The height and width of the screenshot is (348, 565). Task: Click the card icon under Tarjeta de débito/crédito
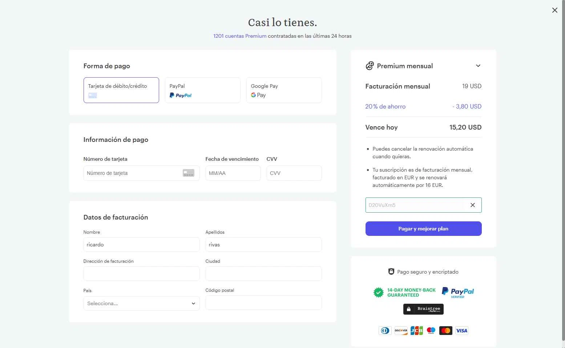tap(93, 95)
